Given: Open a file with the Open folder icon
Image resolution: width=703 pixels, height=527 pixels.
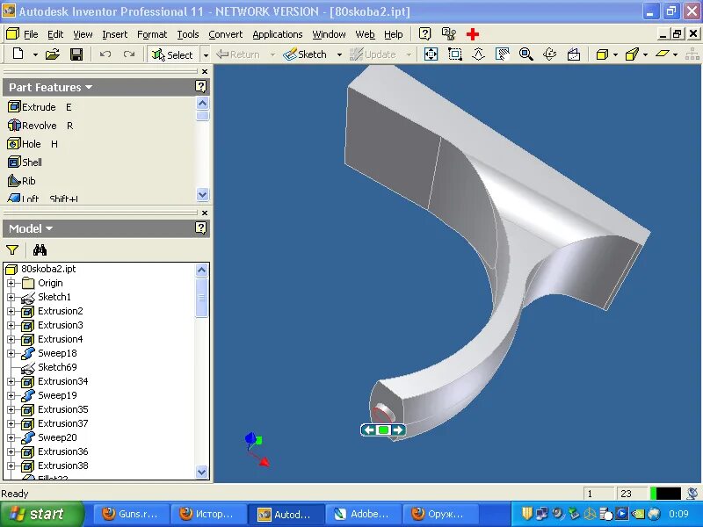Looking at the screenshot, I should (53, 54).
